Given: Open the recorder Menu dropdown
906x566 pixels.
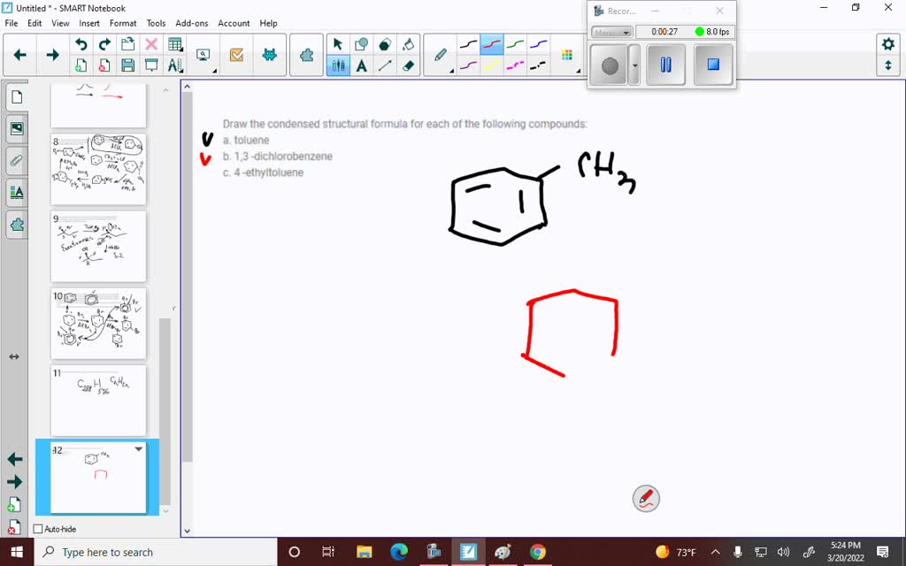Looking at the screenshot, I should [610, 31].
